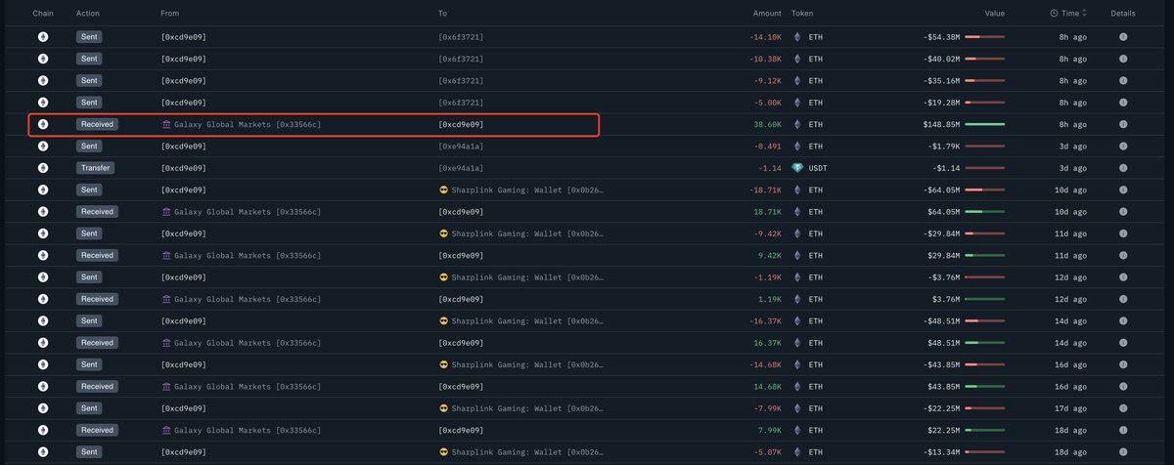Click the To column header
The height and width of the screenshot is (465, 1174).
pos(442,14)
